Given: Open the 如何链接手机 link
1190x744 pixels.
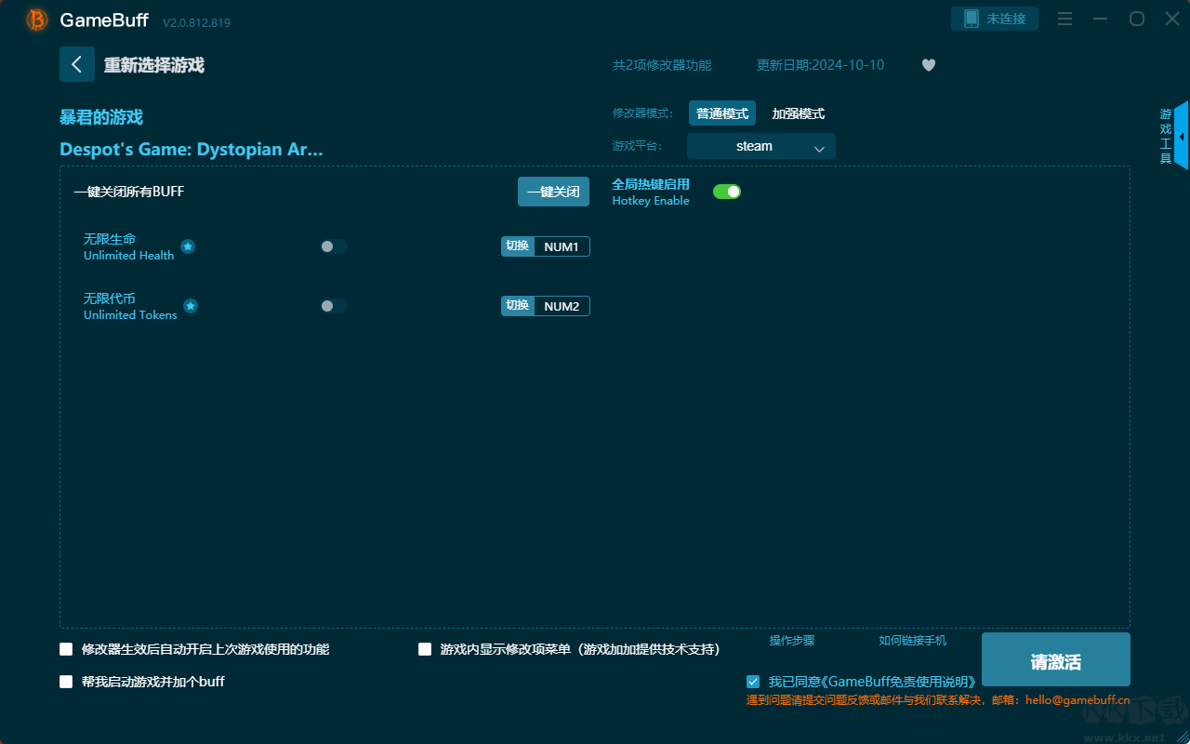Looking at the screenshot, I should coord(913,641).
